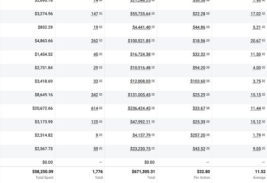The width and height of the screenshot is (267, 183).
Task: Click the [2] badge next to 614
Action: pos(101,108)
